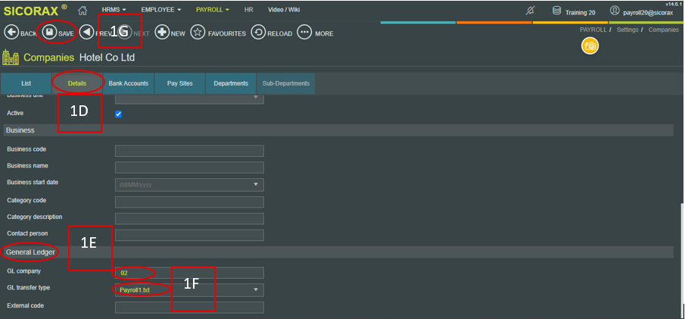Click the Training 20 database icon
The height and width of the screenshot is (319, 685).
[556, 11]
